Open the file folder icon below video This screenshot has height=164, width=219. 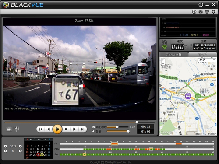tap(9, 129)
